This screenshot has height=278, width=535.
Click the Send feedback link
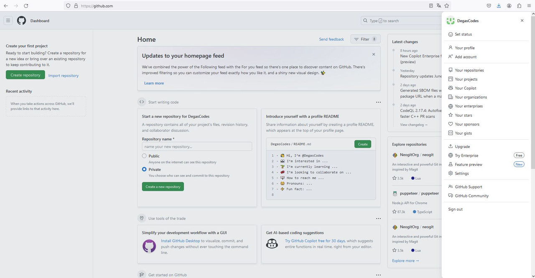331,39
